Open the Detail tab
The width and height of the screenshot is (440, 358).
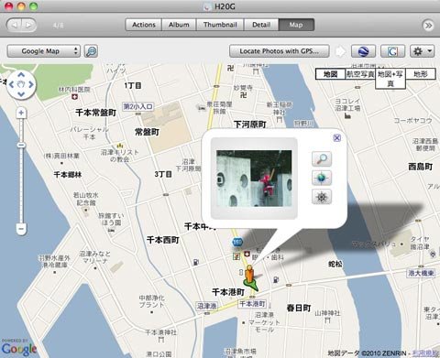tap(261, 25)
